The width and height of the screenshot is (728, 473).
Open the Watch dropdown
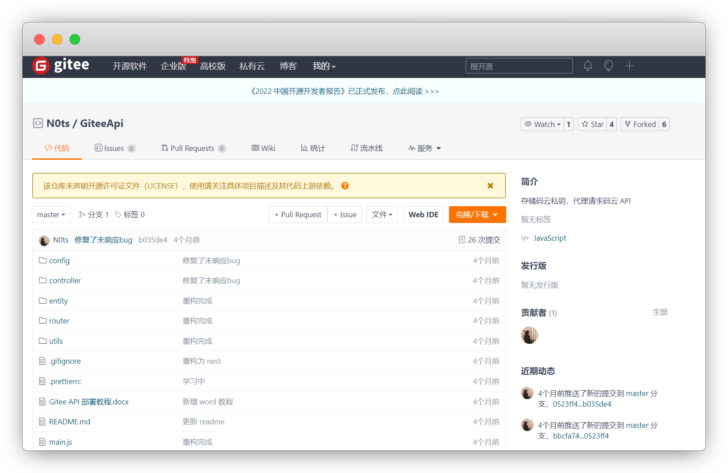542,124
